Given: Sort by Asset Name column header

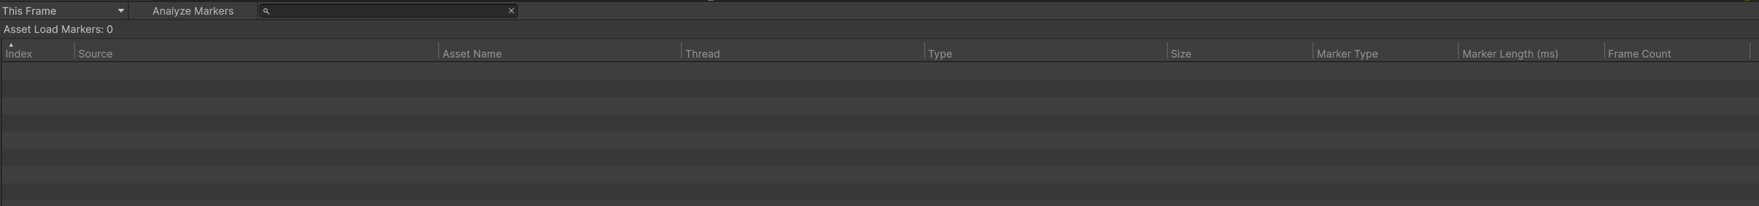Looking at the screenshot, I should [472, 54].
